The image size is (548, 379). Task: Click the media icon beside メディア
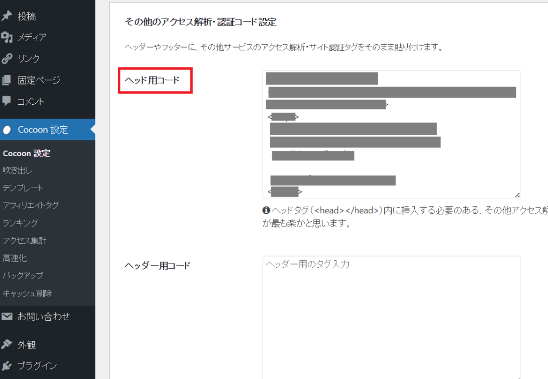[6, 37]
